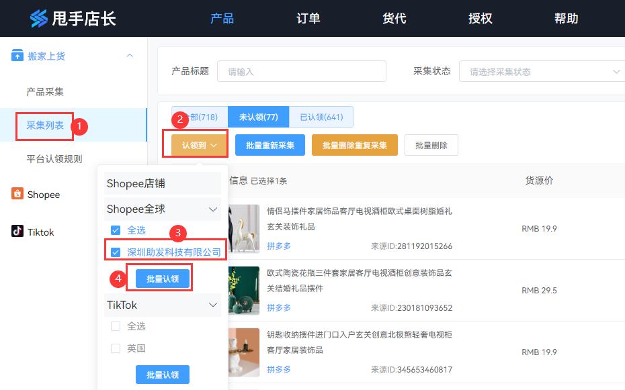625x390 pixels.
Task: Click the blue 批量认领 button under Shopee
Action: (x=162, y=277)
